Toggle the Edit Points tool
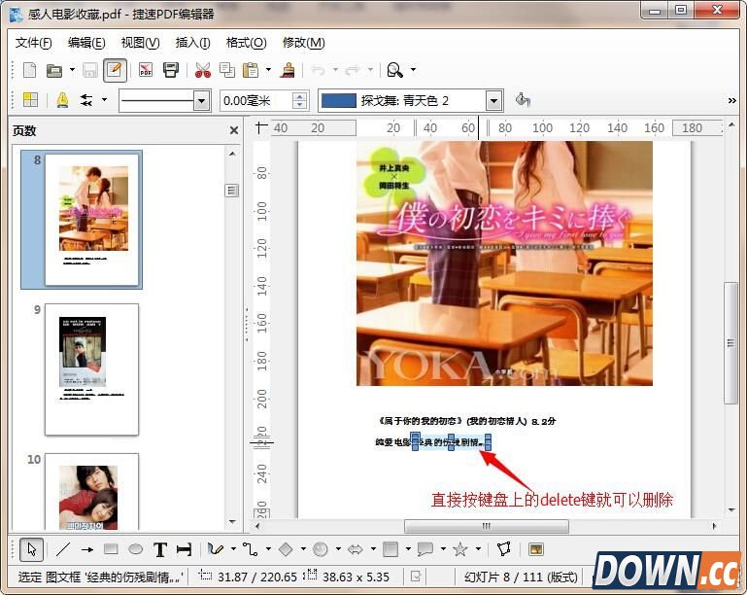Image resolution: width=747 pixels, height=595 pixels. 503,549
